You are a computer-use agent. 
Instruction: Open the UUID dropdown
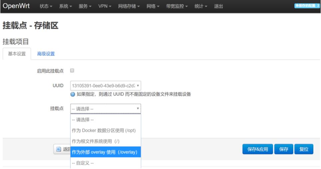(106, 85)
